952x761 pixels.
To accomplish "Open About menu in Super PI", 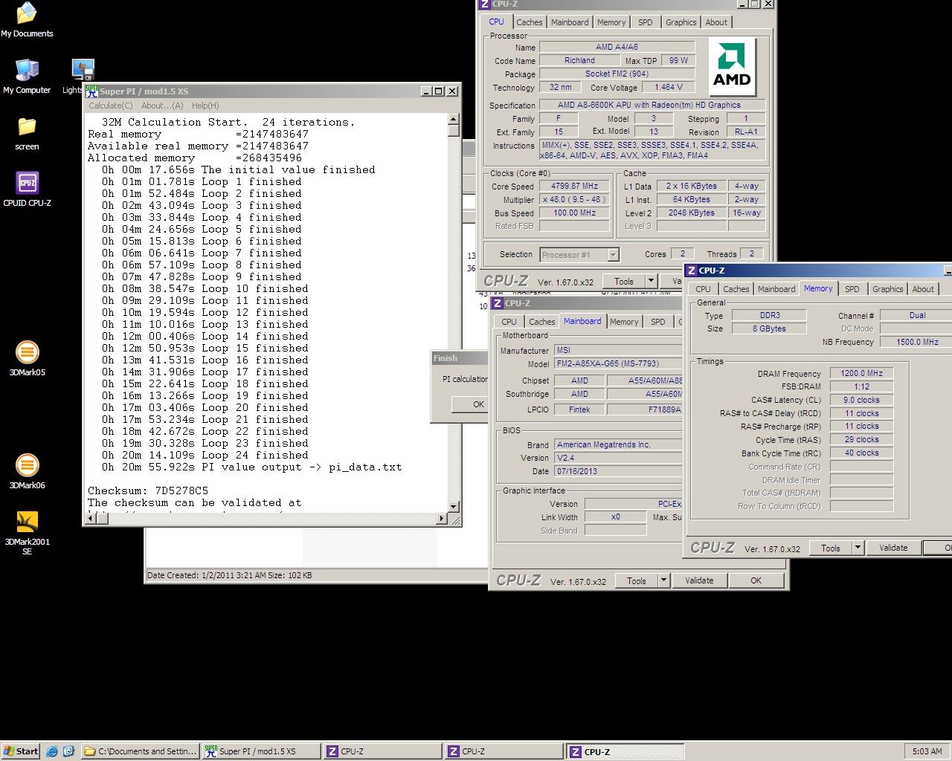I will 162,106.
